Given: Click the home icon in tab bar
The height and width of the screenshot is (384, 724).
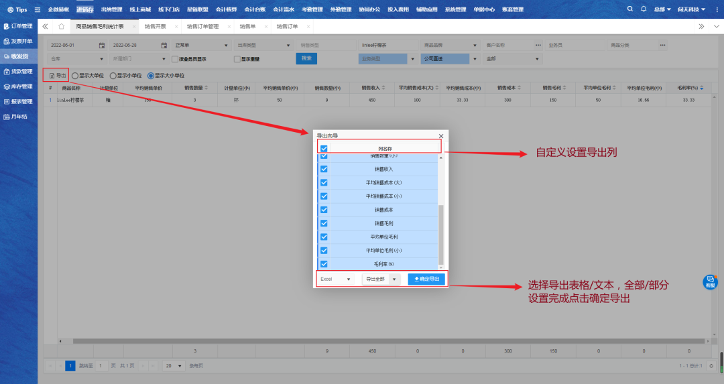Looking at the screenshot, I should (62, 26).
